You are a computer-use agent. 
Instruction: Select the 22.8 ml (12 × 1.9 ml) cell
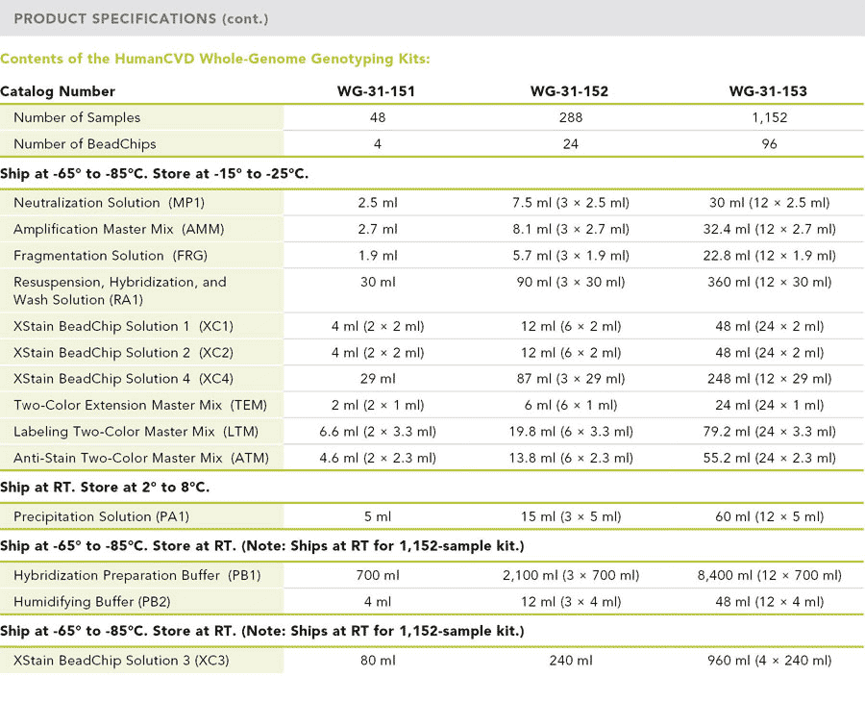click(770, 256)
